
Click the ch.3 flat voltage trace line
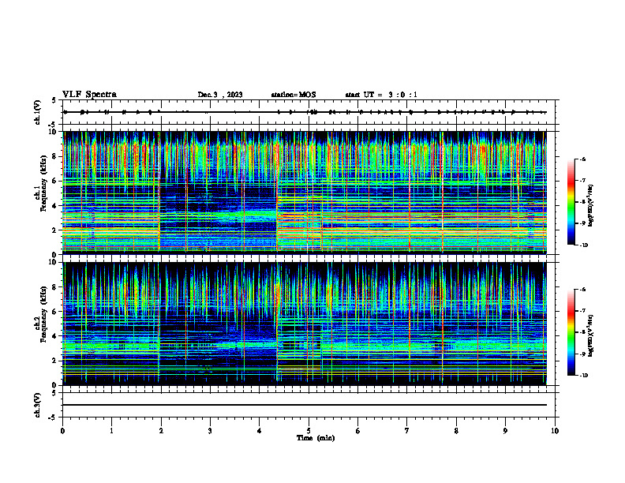[x=305, y=405]
